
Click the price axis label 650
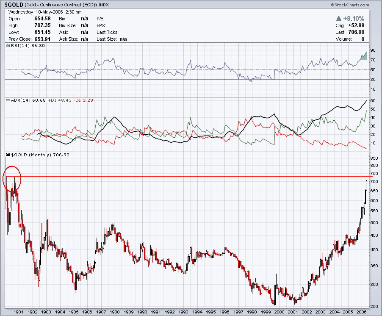[374, 191]
